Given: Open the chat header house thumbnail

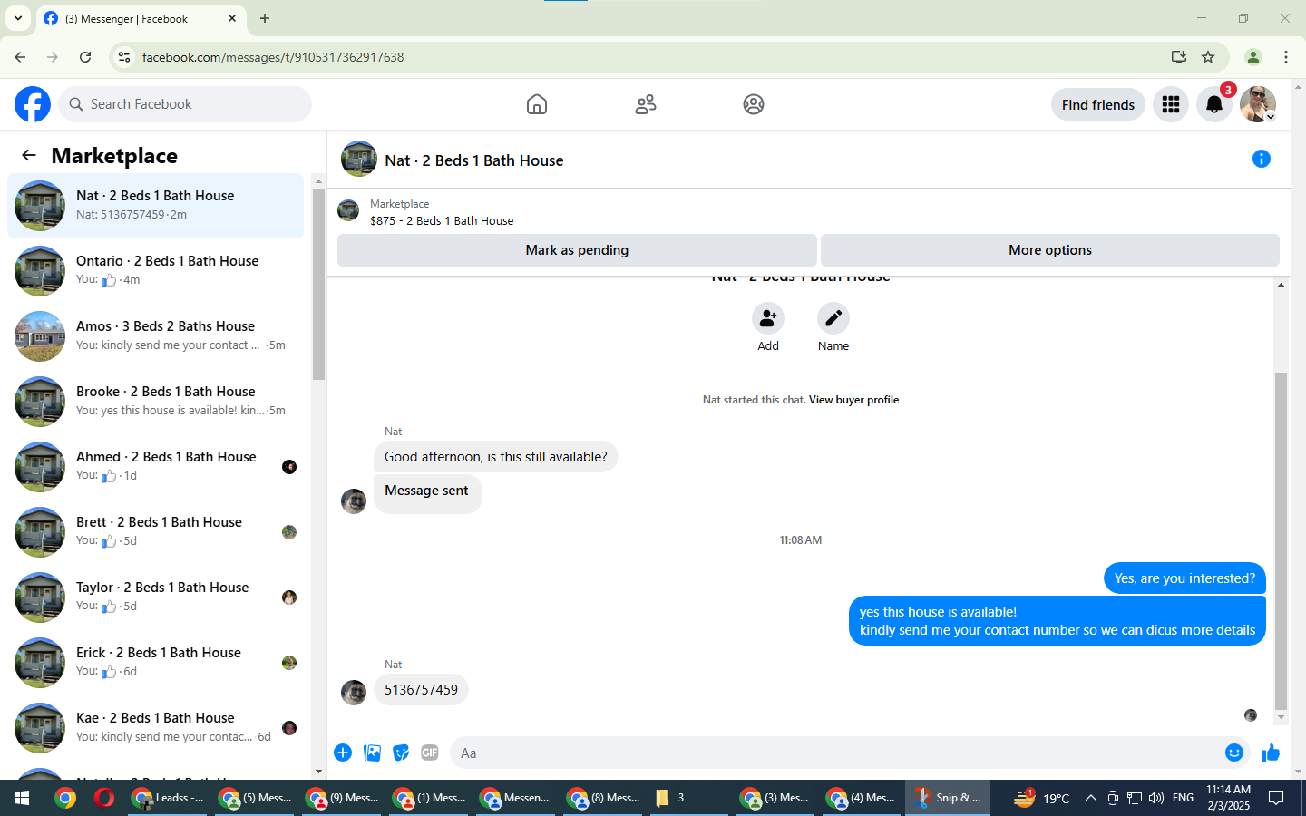Looking at the screenshot, I should tap(359, 159).
